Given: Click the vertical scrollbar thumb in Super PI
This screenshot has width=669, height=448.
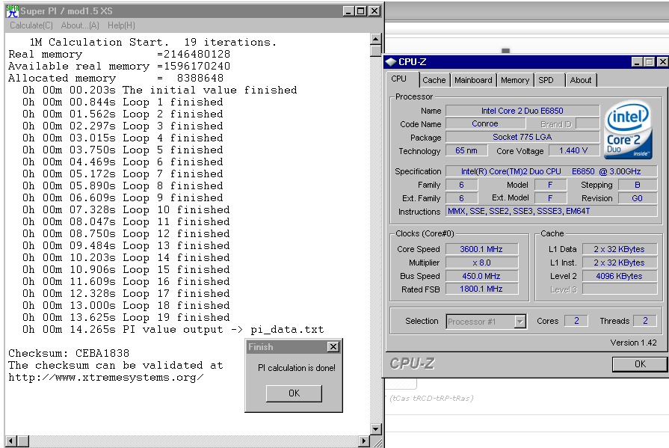Looking at the screenshot, I should (375, 51).
